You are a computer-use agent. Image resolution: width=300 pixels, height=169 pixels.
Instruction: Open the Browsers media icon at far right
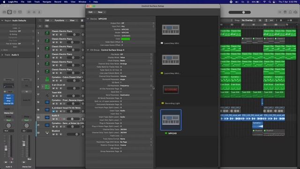point(295,12)
